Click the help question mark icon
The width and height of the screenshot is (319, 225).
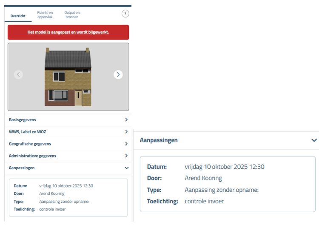(125, 14)
